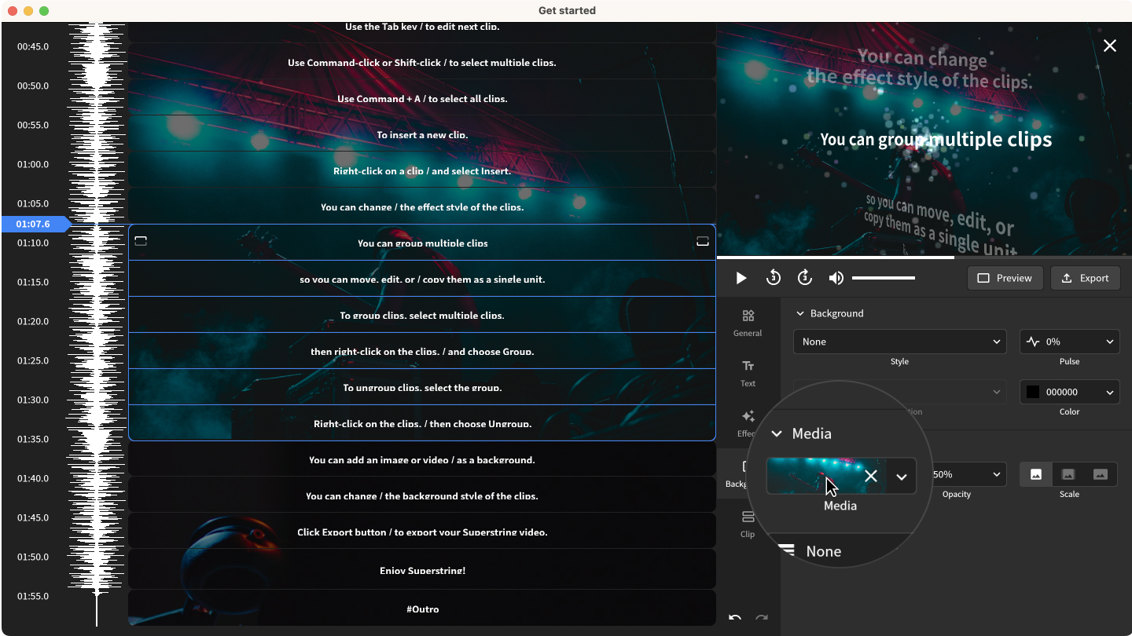The image size is (1132, 636).
Task: Skip forward 3 seconds icon
Action: 805,278
